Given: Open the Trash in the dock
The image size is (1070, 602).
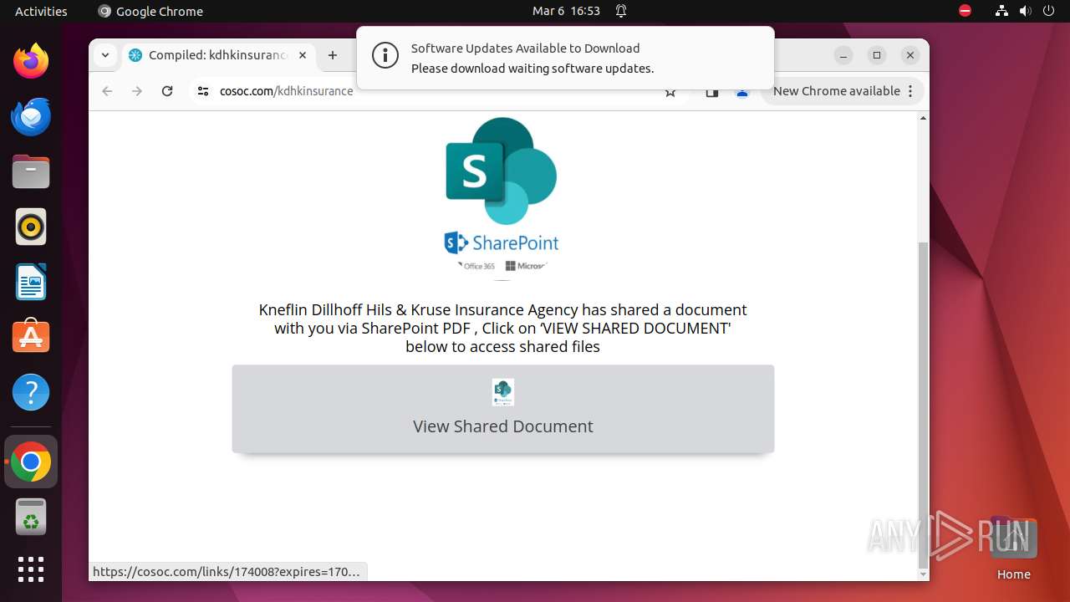Looking at the screenshot, I should point(31,517).
